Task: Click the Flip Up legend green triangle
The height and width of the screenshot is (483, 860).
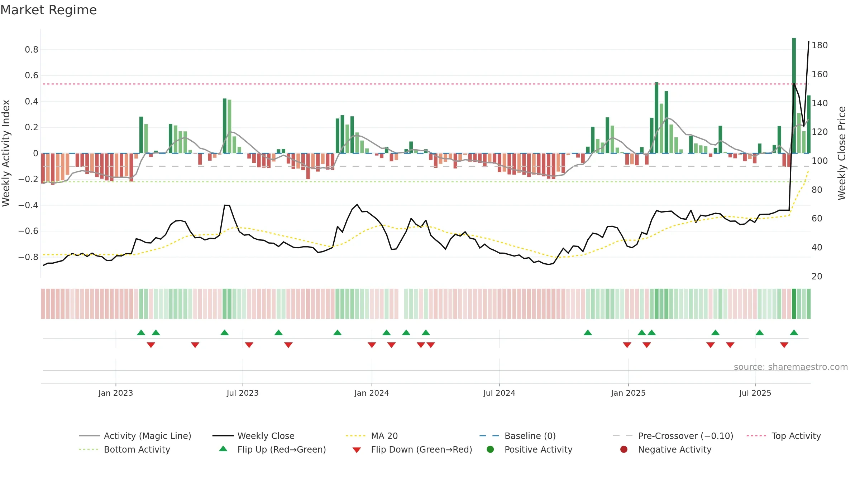Action: click(223, 449)
